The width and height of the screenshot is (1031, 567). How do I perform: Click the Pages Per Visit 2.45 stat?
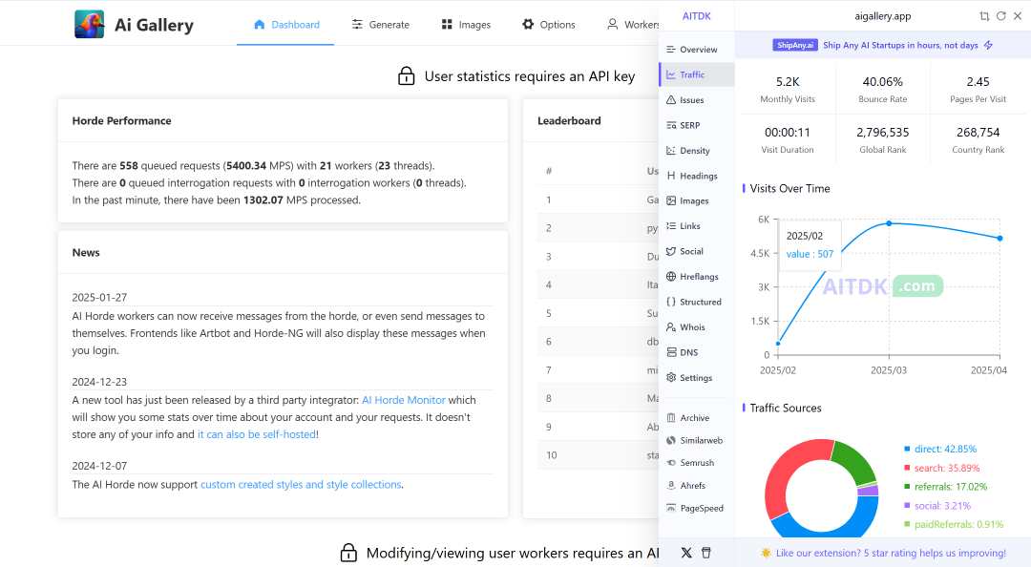978,90
